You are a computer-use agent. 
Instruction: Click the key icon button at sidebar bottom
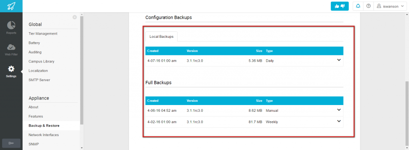coord(11,143)
